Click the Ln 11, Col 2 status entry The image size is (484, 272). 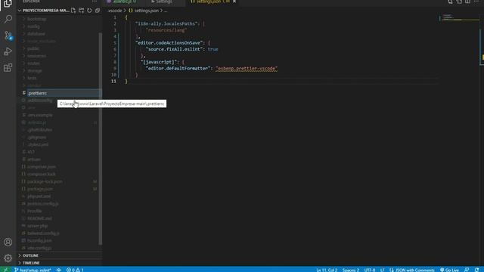point(327,270)
